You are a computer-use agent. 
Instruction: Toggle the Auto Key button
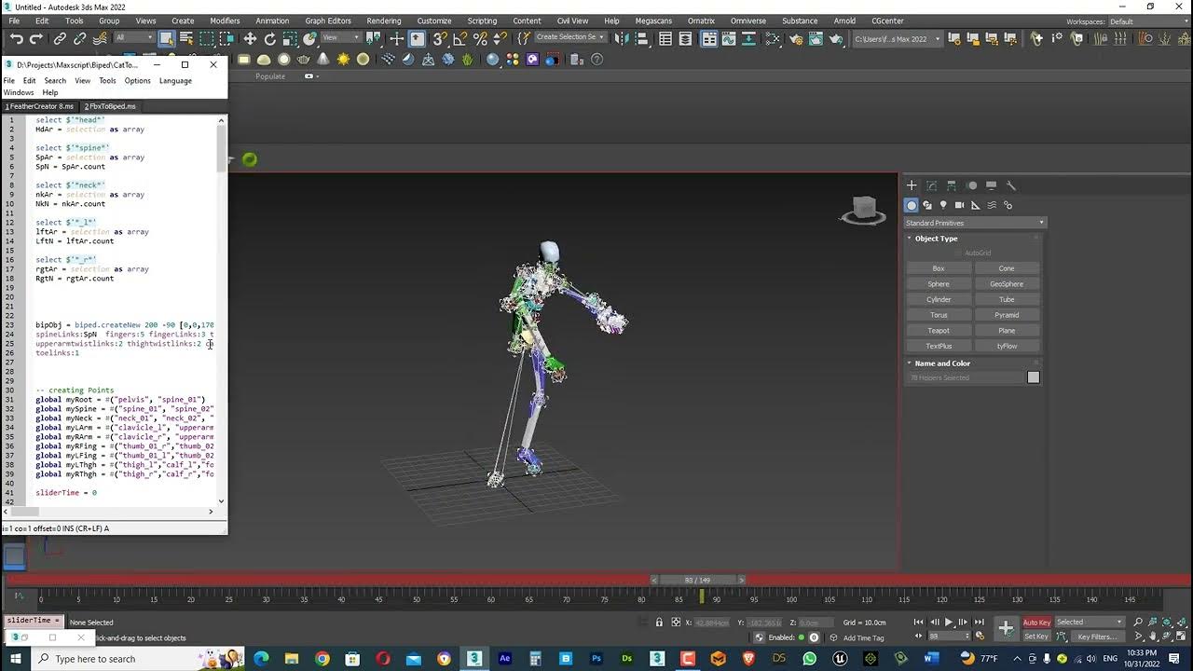(x=1036, y=622)
